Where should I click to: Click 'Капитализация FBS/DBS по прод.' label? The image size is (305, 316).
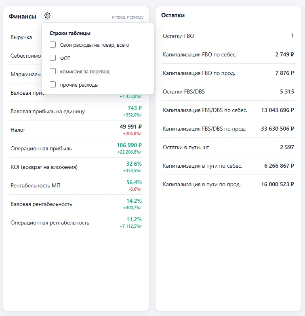click(204, 129)
